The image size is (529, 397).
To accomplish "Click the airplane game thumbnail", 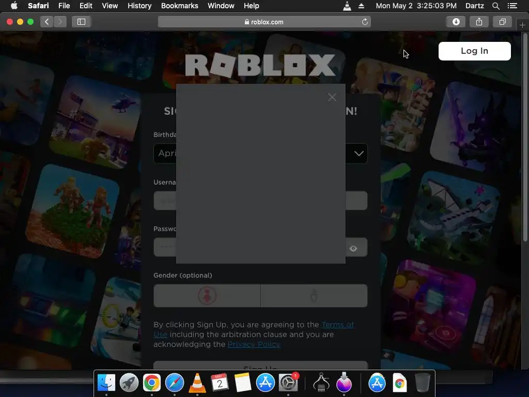I will (x=454, y=218).
